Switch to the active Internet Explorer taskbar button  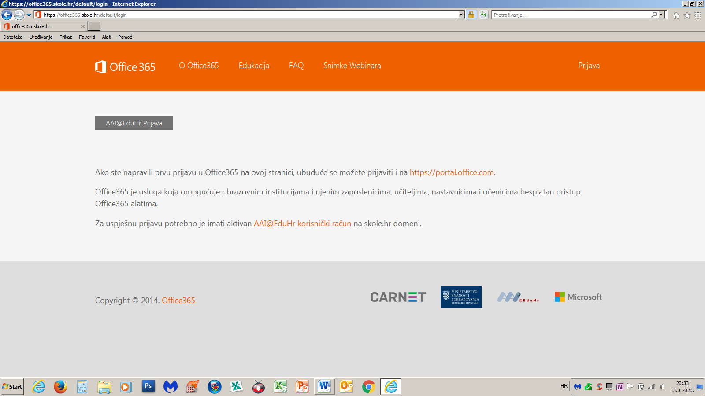[x=391, y=387]
